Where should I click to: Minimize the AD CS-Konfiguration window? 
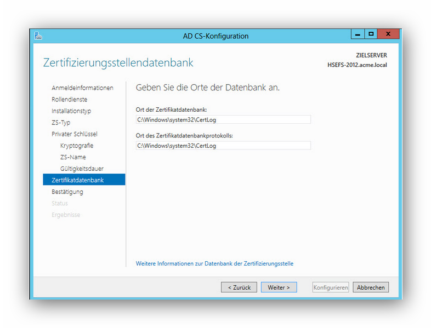click(x=358, y=34)
